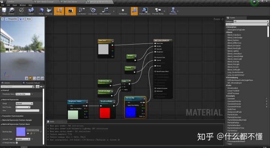The width and height of the screenshot is (270, 148).
Task: Click the property matrix grid icon
Action: (37, 87)
